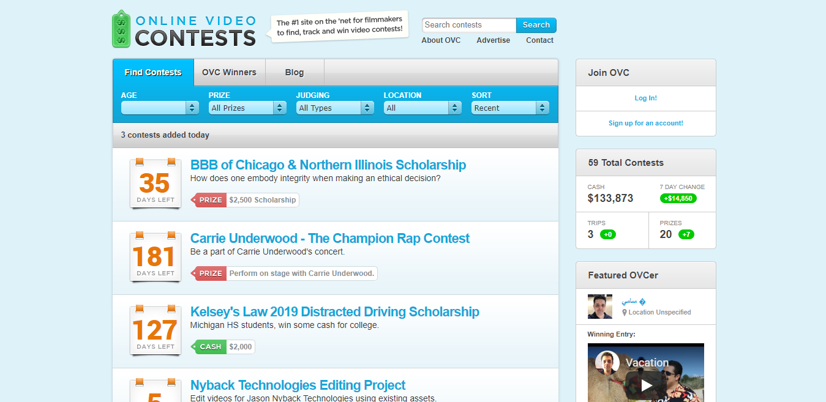The height and width of the screenshot is (402, 826).
Task: Open Carrie Underwood - The Champion Rap Contest
Action: (x=330, y=239)
